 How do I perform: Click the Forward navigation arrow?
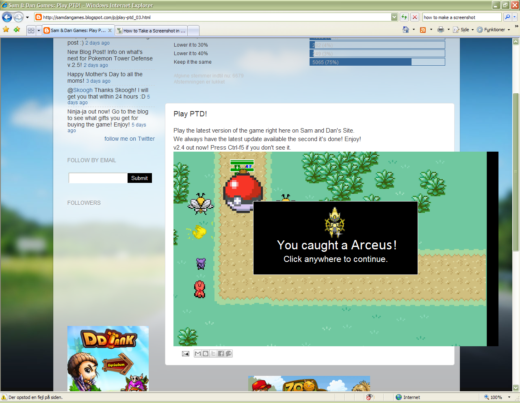[x=19, y=17]
